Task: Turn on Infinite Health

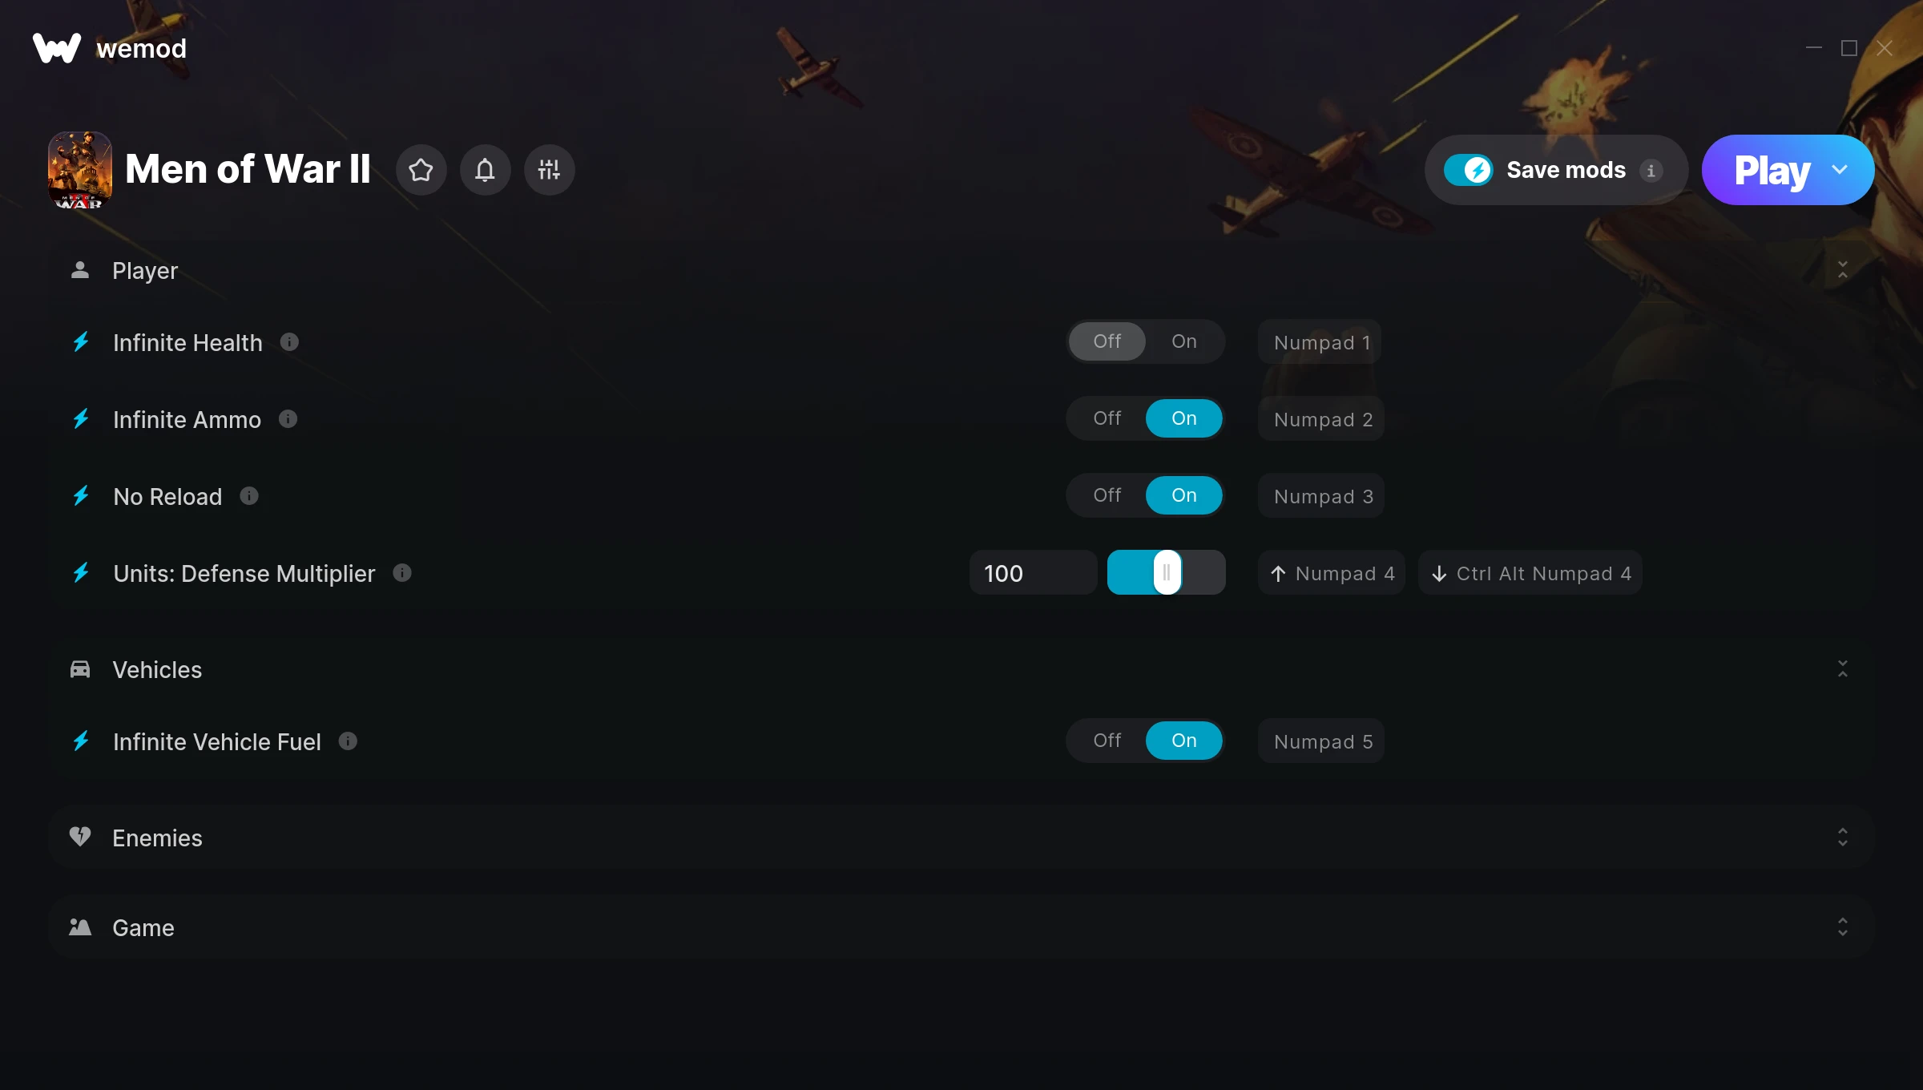Action: 1184,341
